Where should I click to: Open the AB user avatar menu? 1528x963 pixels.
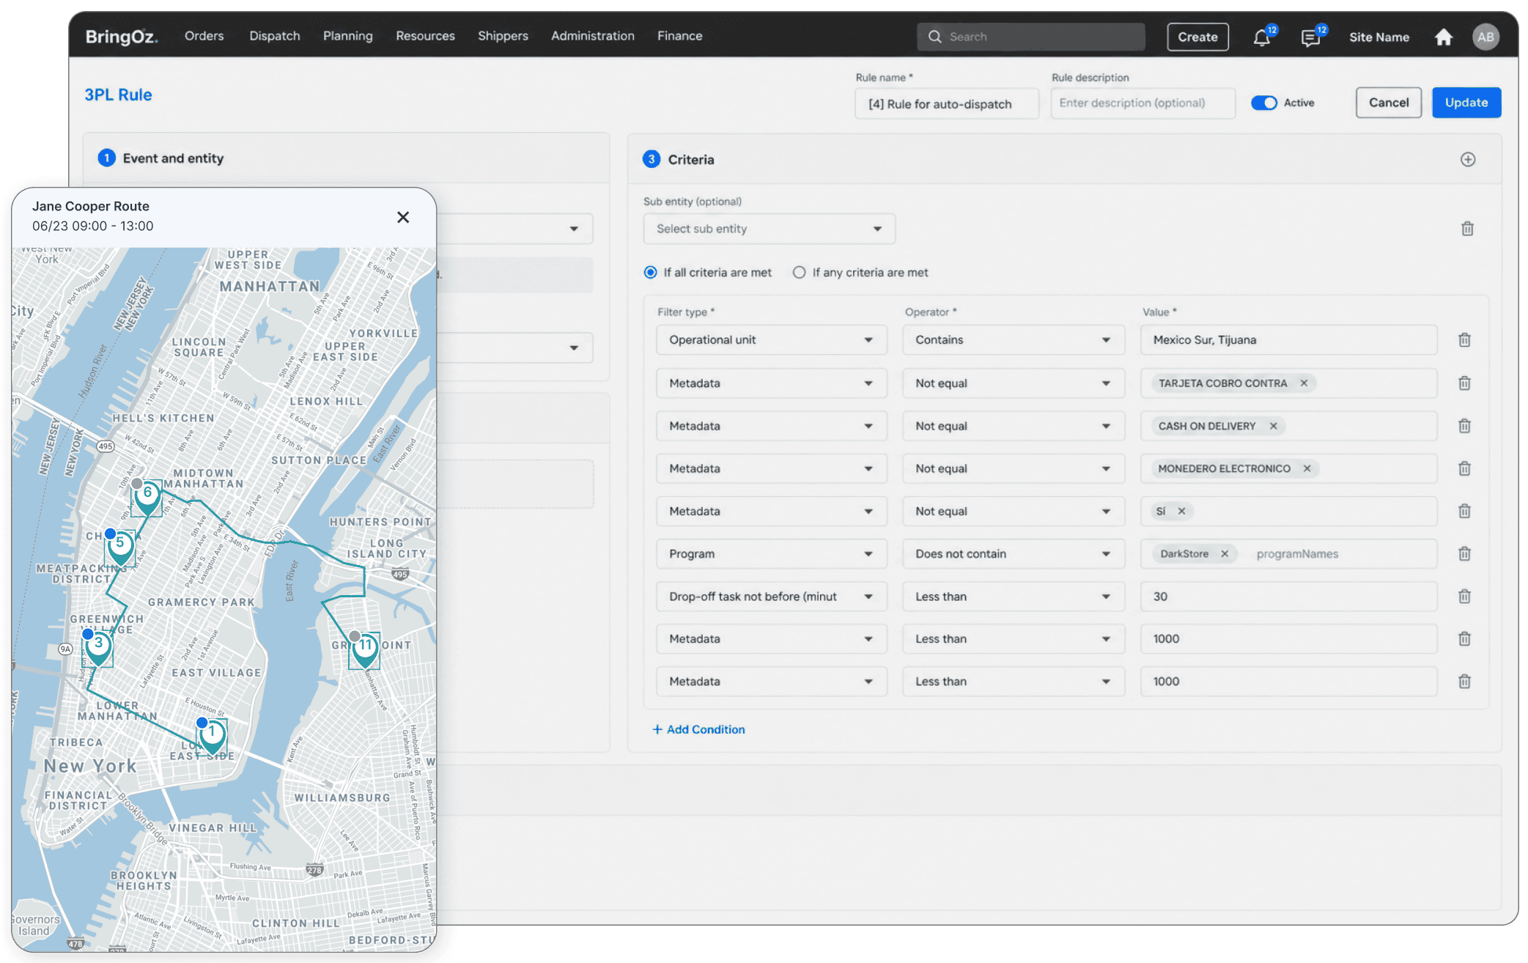[1485, 37]
